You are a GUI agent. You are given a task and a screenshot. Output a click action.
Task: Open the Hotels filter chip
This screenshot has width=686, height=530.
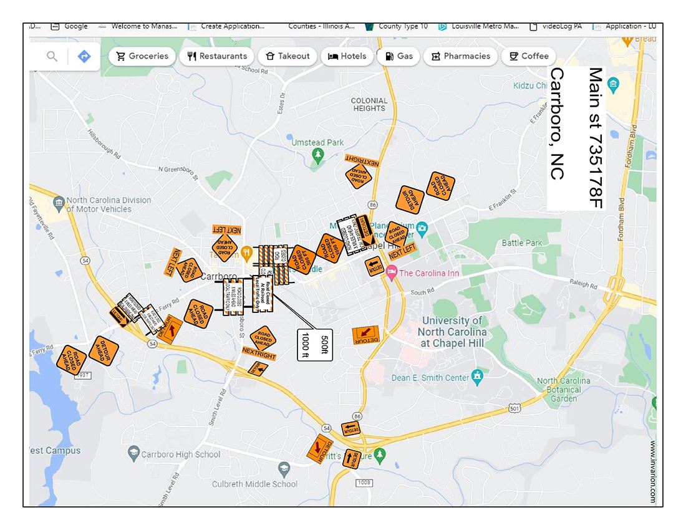coord(347,56)
